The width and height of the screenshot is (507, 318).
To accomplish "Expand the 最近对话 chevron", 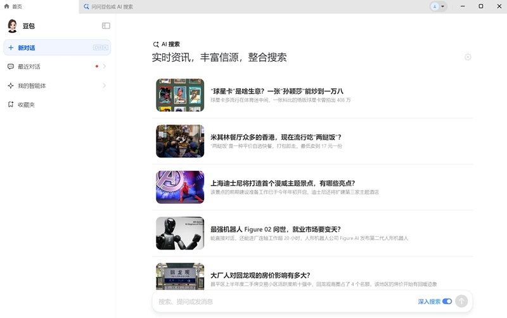I will (x=104, y=67).
